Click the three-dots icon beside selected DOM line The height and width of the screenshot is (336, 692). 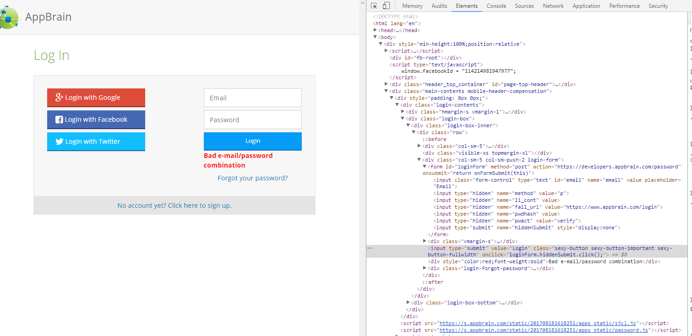pos(370,248)
